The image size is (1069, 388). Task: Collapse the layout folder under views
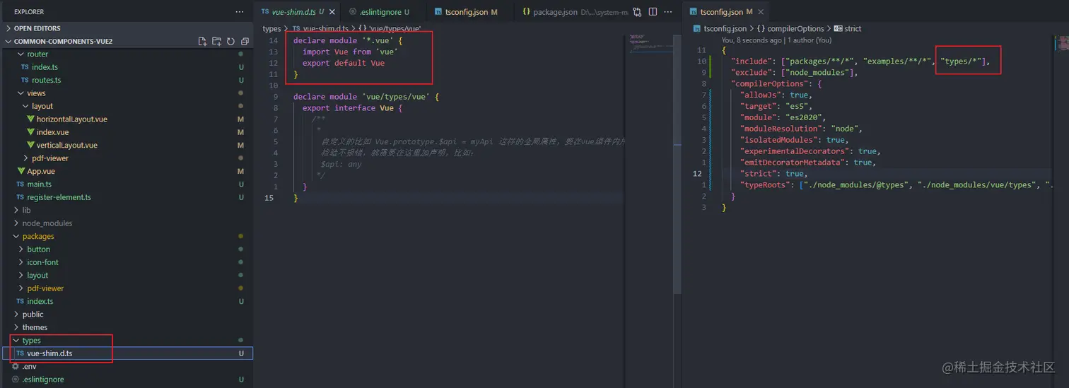(42, 106)
